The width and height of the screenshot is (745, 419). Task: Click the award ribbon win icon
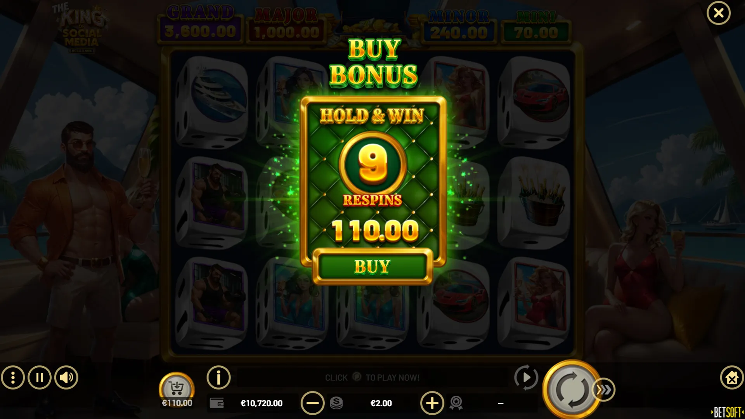(x=456, y=403)
